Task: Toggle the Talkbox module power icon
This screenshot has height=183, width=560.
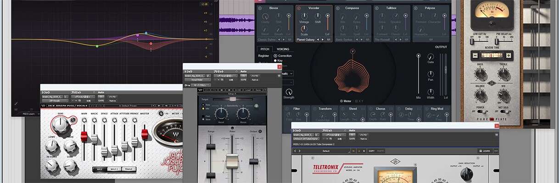Action: (x=377, y=8)
